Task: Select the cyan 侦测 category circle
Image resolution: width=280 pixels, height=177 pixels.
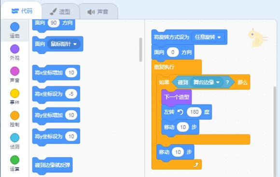Action: [14, 137]
